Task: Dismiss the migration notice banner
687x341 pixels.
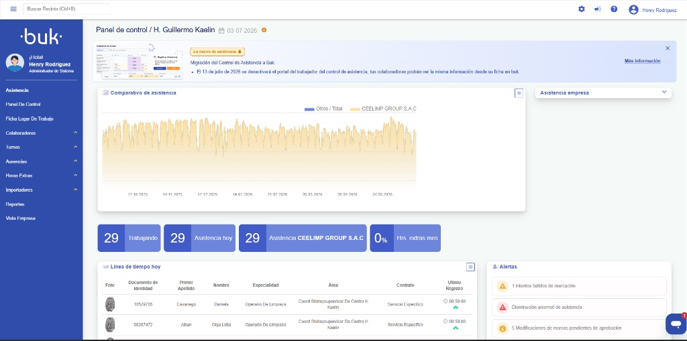Action: (668, 48)
